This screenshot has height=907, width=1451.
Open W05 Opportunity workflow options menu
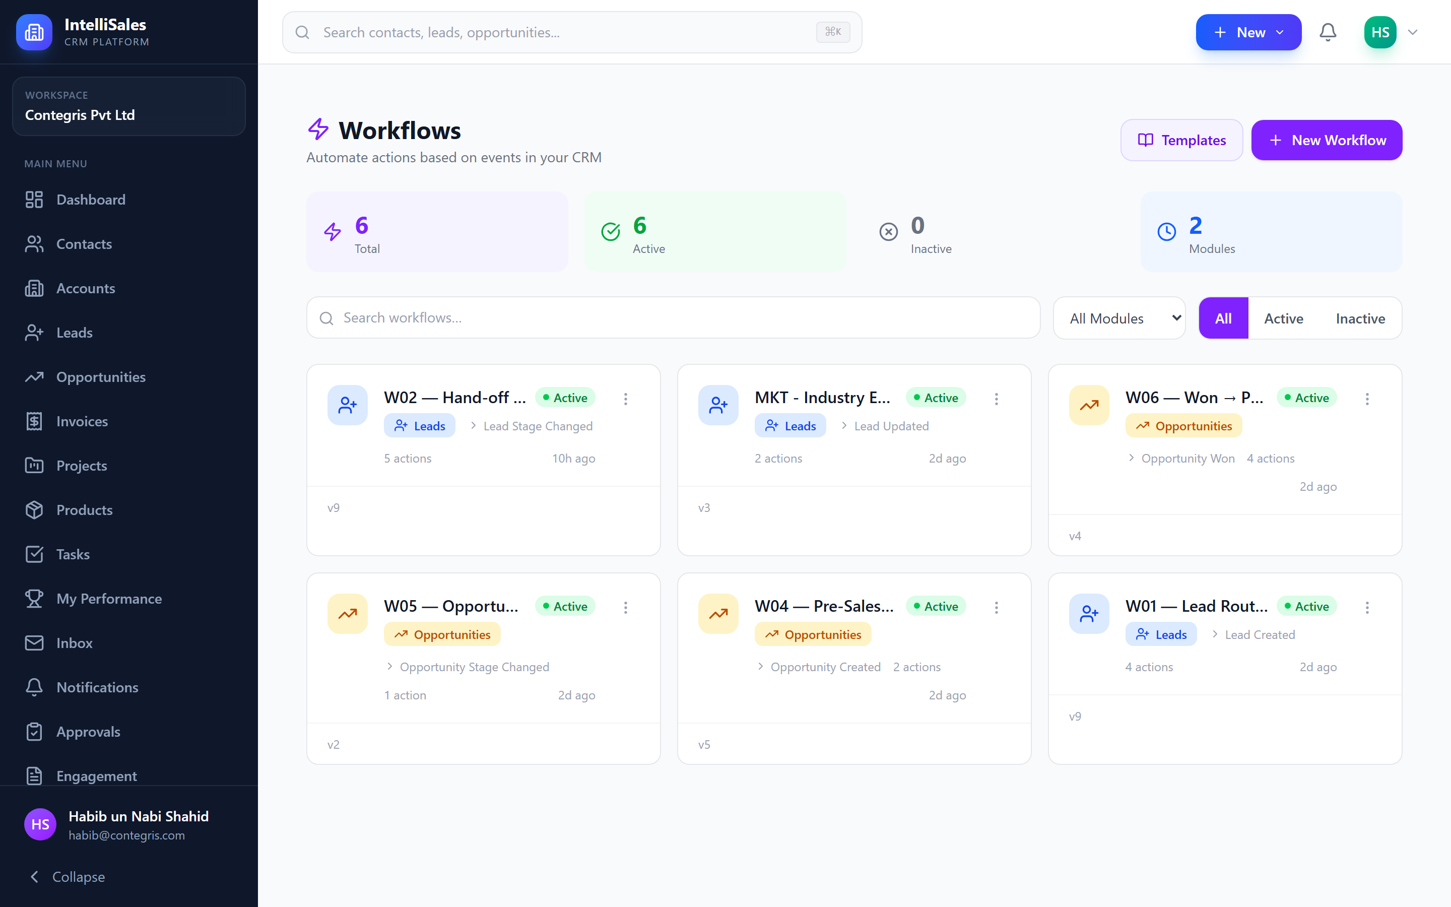click(625, 608)
